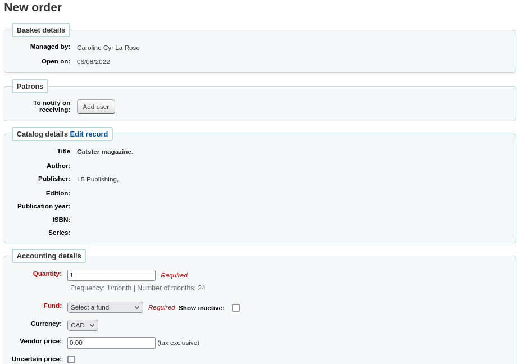519x364 pixels.
Task: Toggle the Uncertain price checkbox
Action: click(x=71, y=360)
